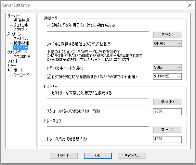The width and height of the screenshot is (196, 165).
Task: Open the SJIS character code dropdown
Action: point(167,67)
